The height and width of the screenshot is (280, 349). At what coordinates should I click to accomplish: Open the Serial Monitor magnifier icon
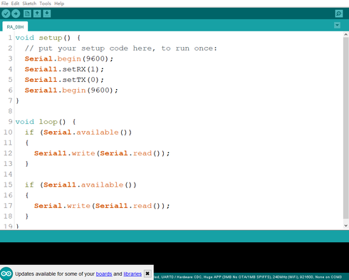[339, 14]
